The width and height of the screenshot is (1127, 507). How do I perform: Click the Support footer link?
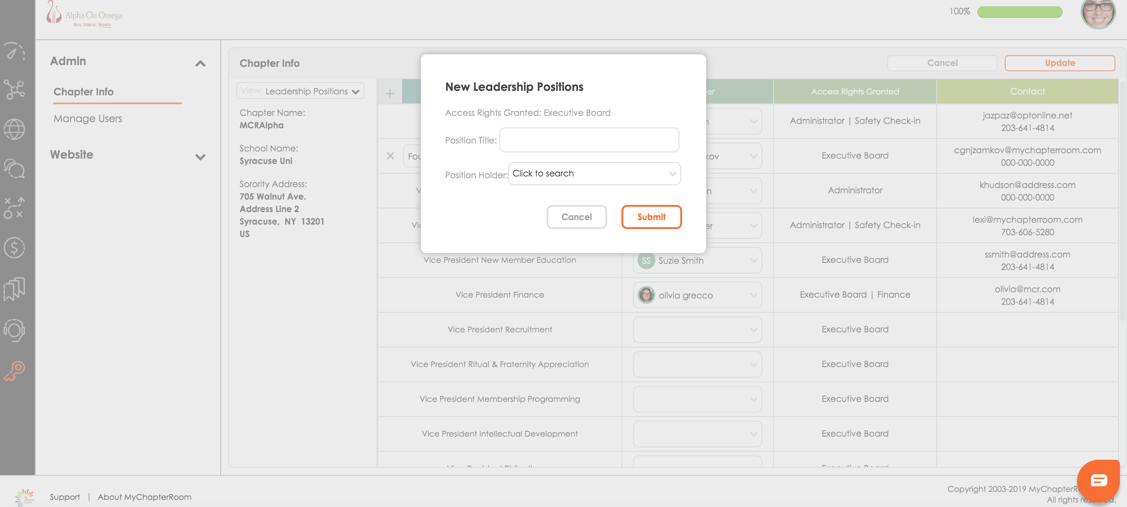pos(65,497)
